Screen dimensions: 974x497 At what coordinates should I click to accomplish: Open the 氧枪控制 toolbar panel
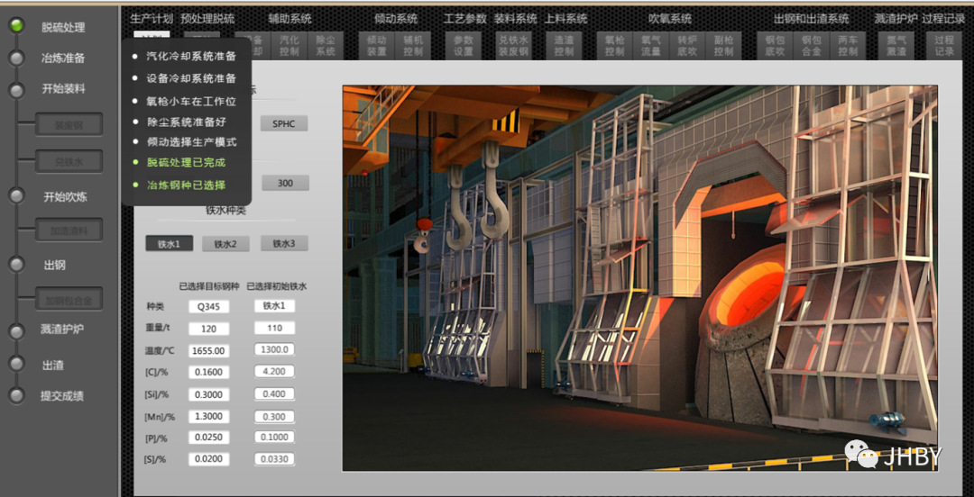[614, 46]
